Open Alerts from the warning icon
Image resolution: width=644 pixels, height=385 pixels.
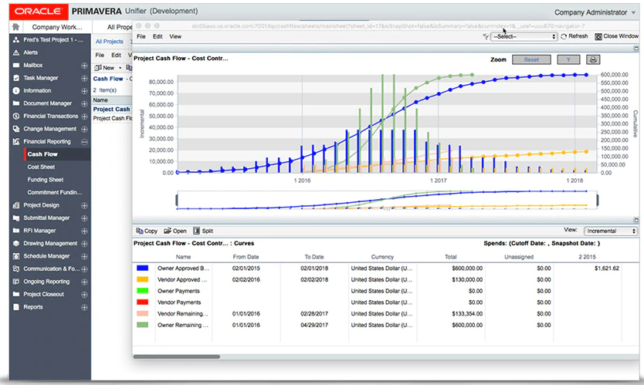16,52
